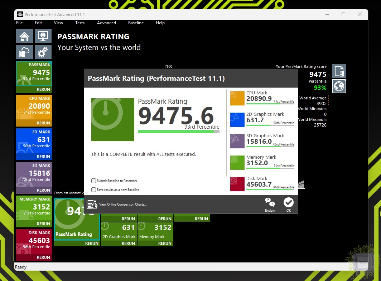Select the sidebar DISK MARK 45603 tile
This screenshot has width=381, height=281.
click(x=34, y=242)
